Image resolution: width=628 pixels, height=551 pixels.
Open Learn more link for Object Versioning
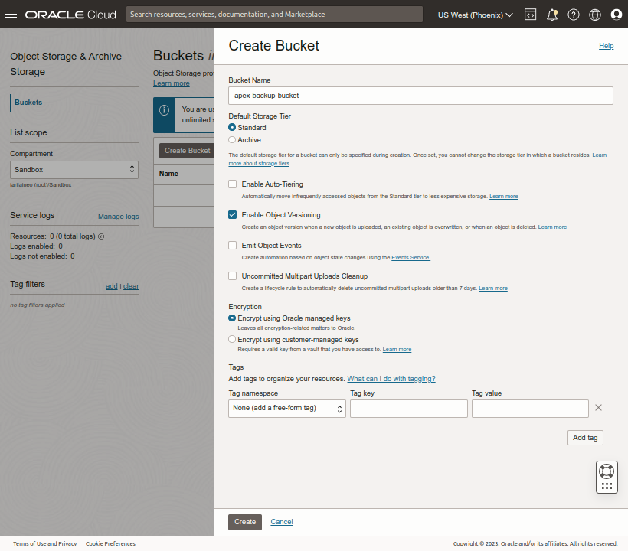[552, 227]
